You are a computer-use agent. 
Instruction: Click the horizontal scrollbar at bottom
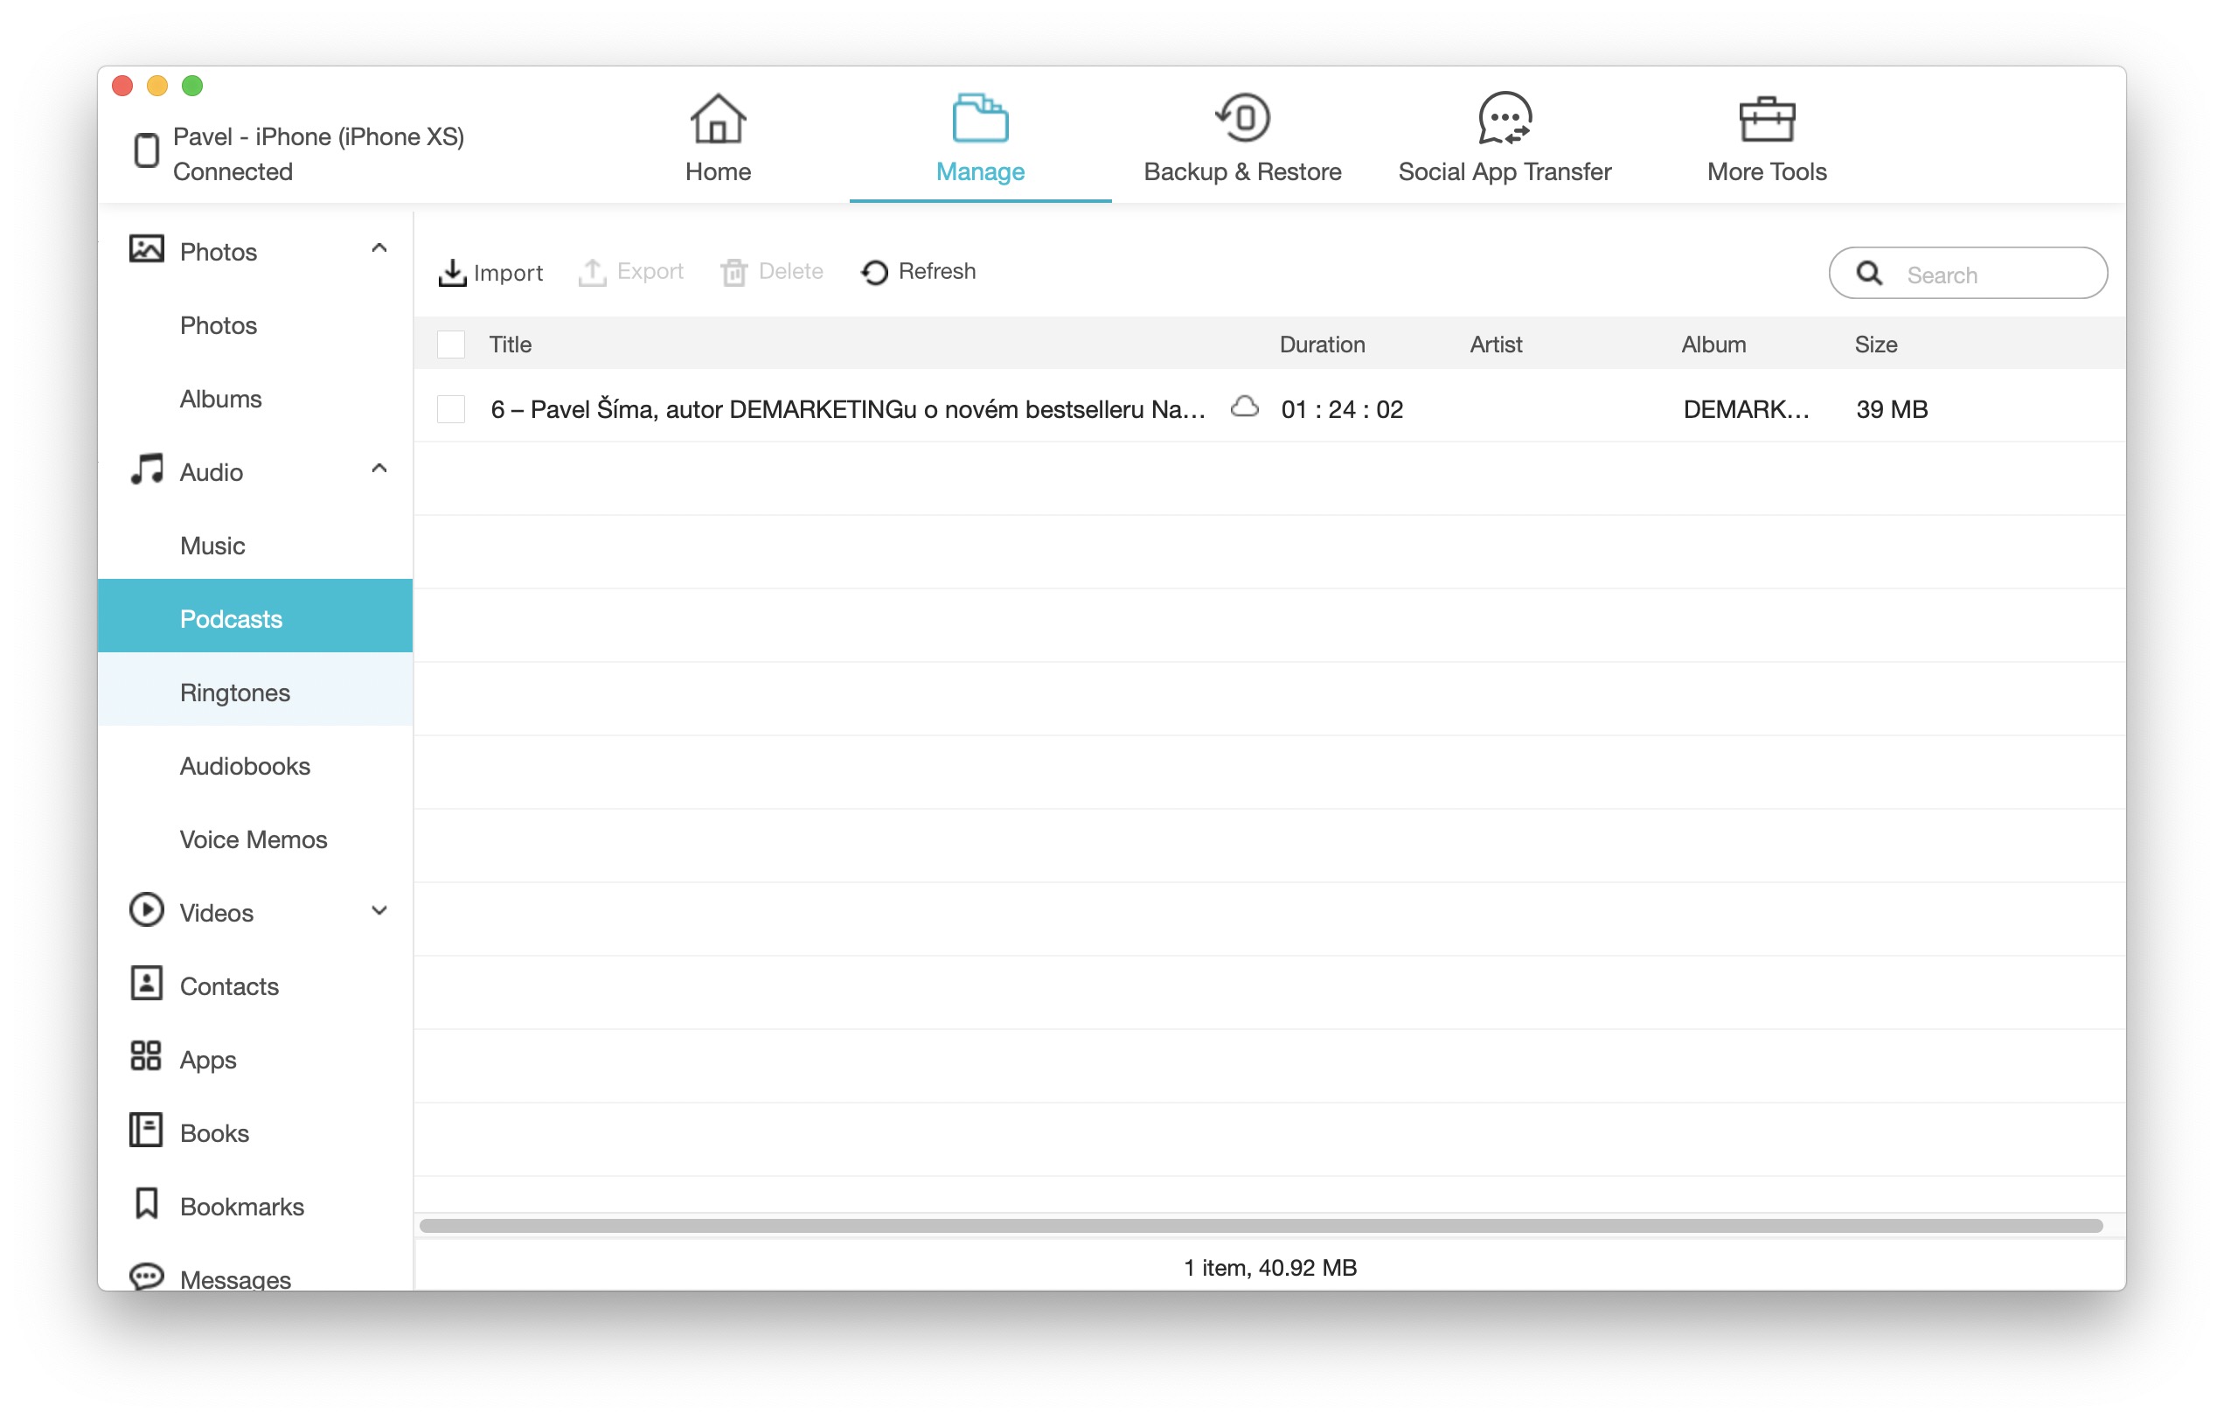(x=1260, y=1225)
